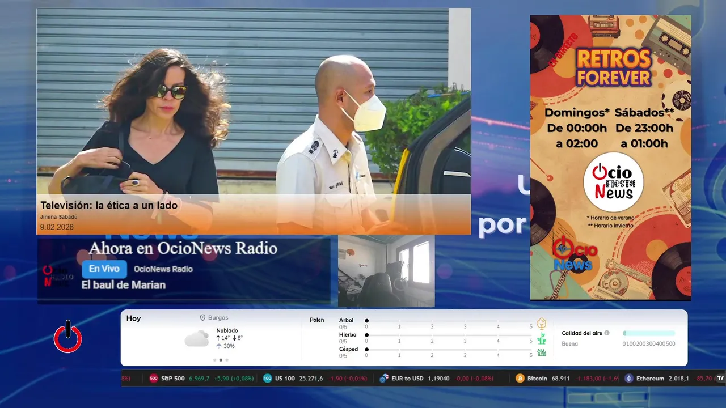Image resolution: width=726 pixels, height=408 pixels.
Task: Click the EUR to USD rate 1,19040
Action: click(438, 379)
